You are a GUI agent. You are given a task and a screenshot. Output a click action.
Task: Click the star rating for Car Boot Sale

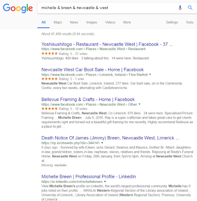49,79
